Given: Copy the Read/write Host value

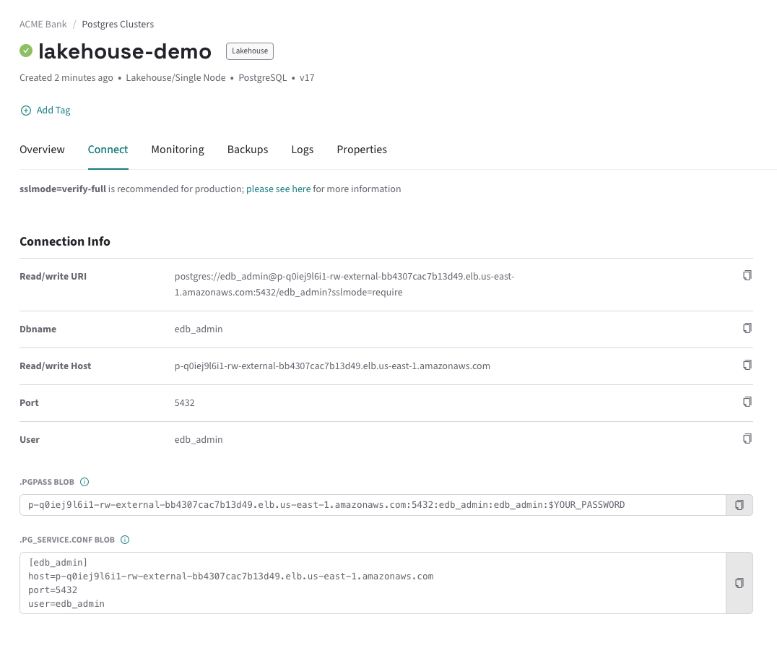Looking at the screenshot, I should [x=747, y=365].
